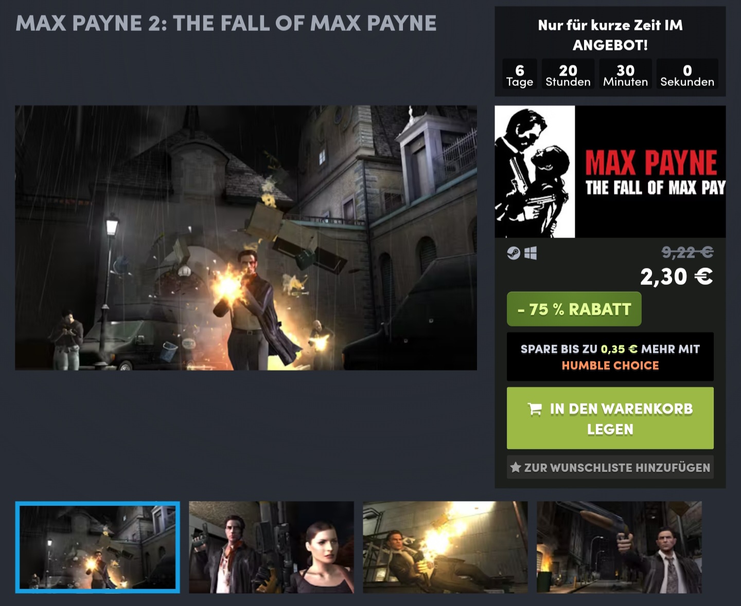Click the -75 % Rabatt badge
This screenshot has height=606, width=741.
click(x=574, y=309)
